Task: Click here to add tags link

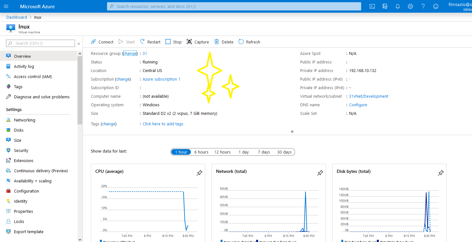Action: [x=163, y=124]
